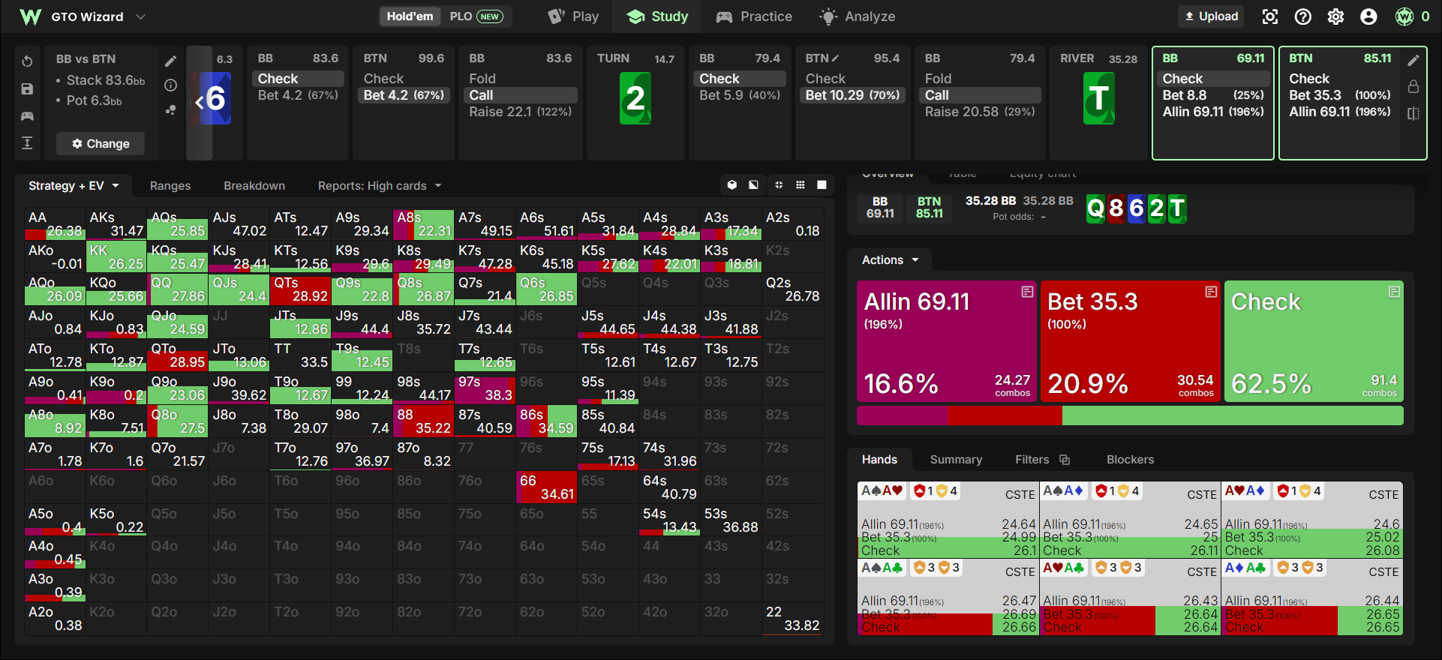Click the reset (circular arrow) icon in left sidebar
Screen dimensions: 1442x660
27,61
